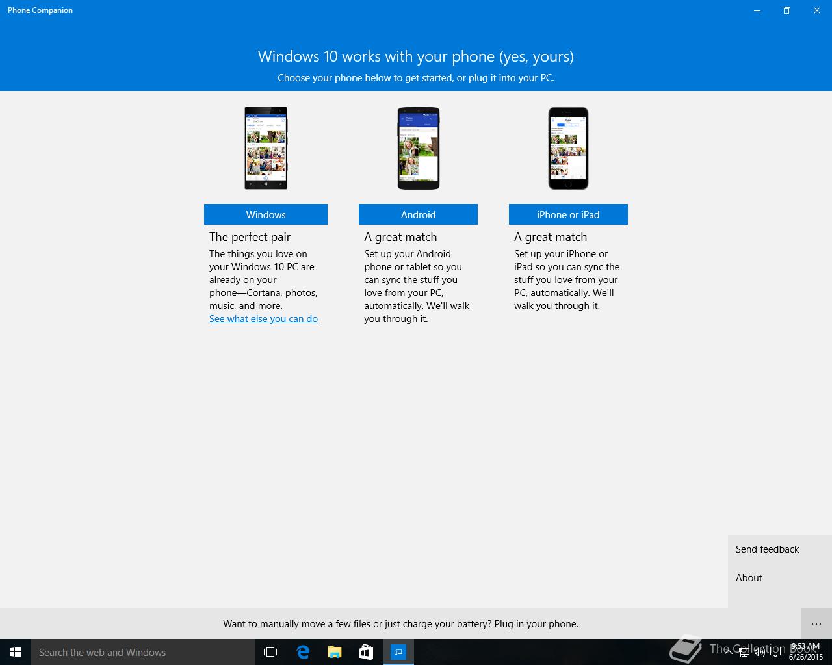The height and width of the screenshot is (665, 832).
Task: Open the volume tray icon
Action: pos(760,652)
